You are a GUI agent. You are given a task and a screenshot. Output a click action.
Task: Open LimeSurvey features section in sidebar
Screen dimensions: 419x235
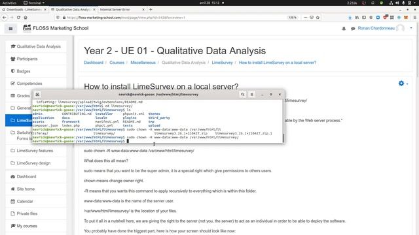point(36,151)
